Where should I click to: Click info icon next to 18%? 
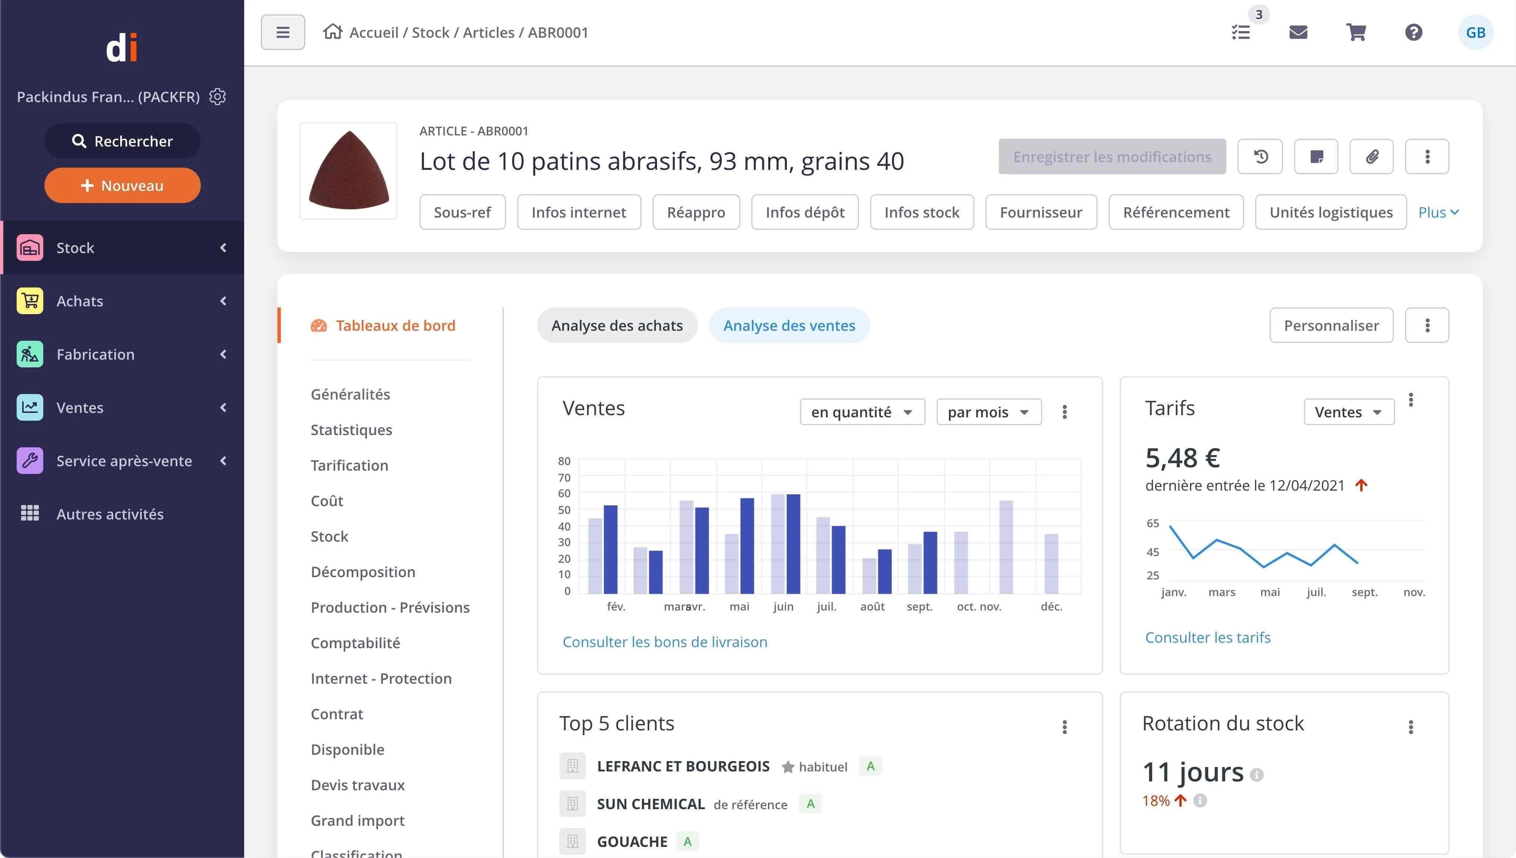click(1200, 800)
